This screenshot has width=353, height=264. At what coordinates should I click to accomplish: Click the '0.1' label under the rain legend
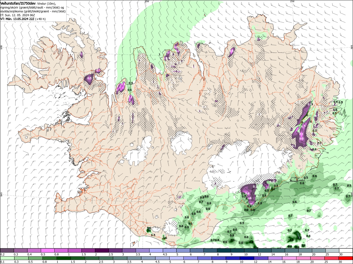point(2,262)
